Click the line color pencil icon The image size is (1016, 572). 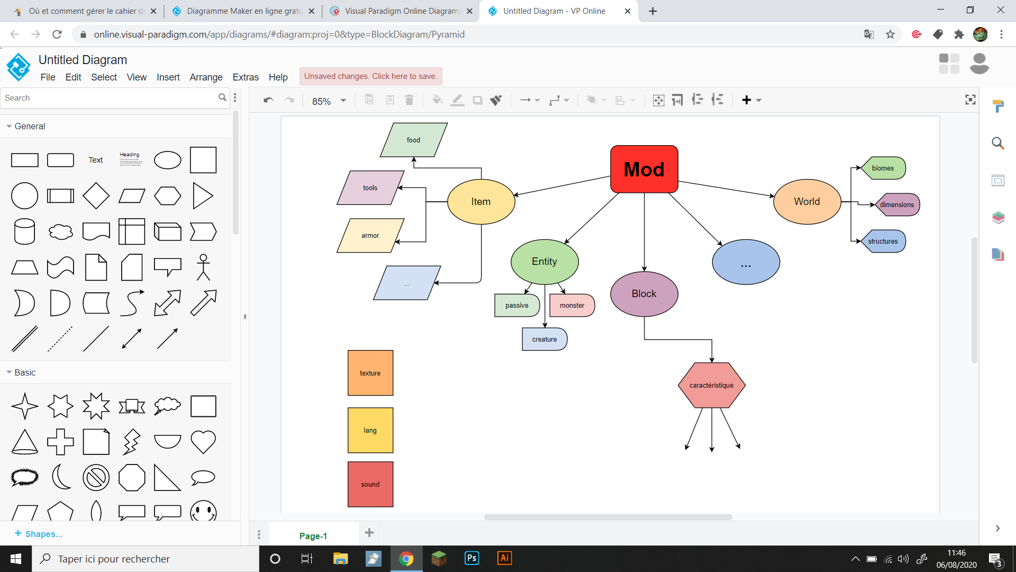457,100
